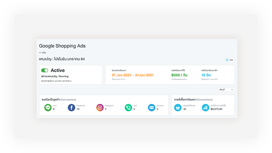Image resolution: width=272 pixels, height=153 pixels.
Task: Click the remaining days '10 วัน'
Action: 206,75
